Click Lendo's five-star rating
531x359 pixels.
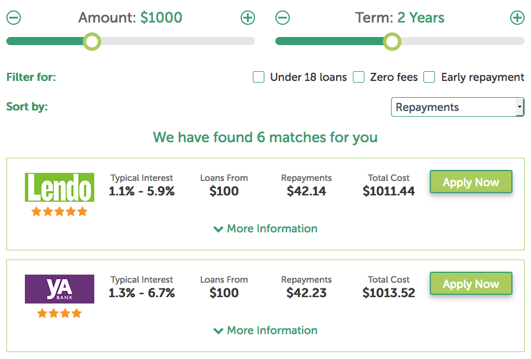pyautogui.click(x=59, y=212)
